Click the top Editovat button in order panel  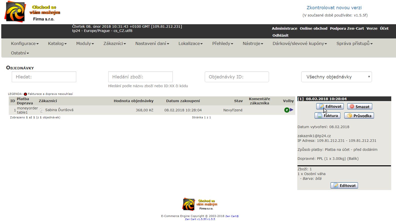click(x=330, y=106)
